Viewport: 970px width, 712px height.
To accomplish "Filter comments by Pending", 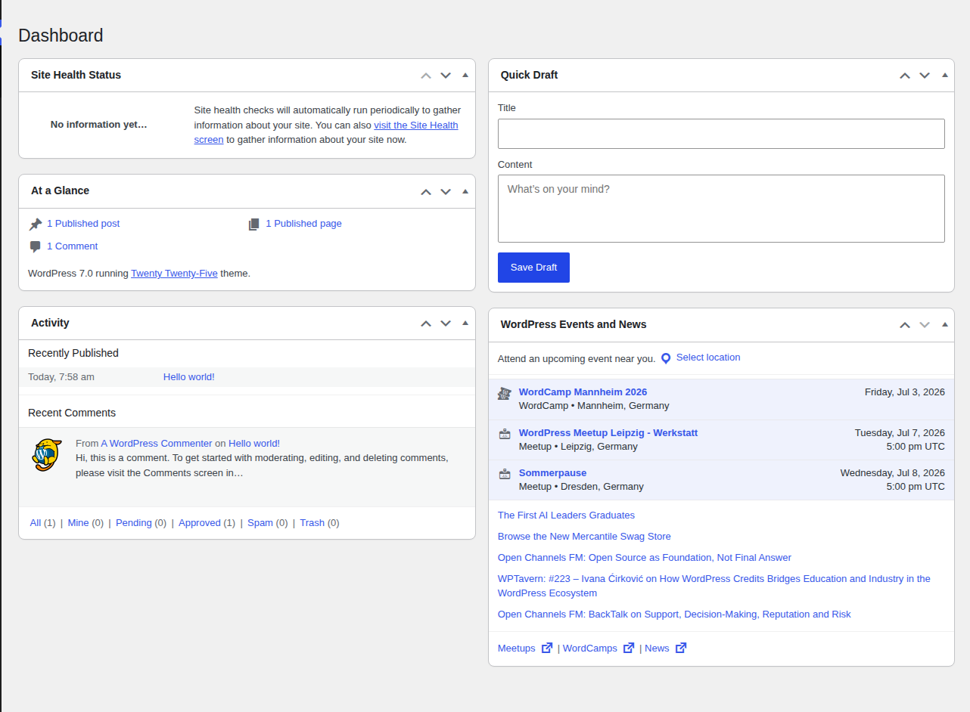I will (133, 523).
